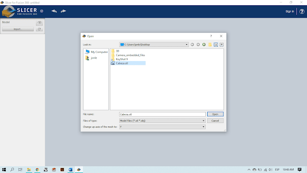The image size is (307, 173).
Task: Open the Slicer application menu dropdown icon
Action: coord(42,11)
